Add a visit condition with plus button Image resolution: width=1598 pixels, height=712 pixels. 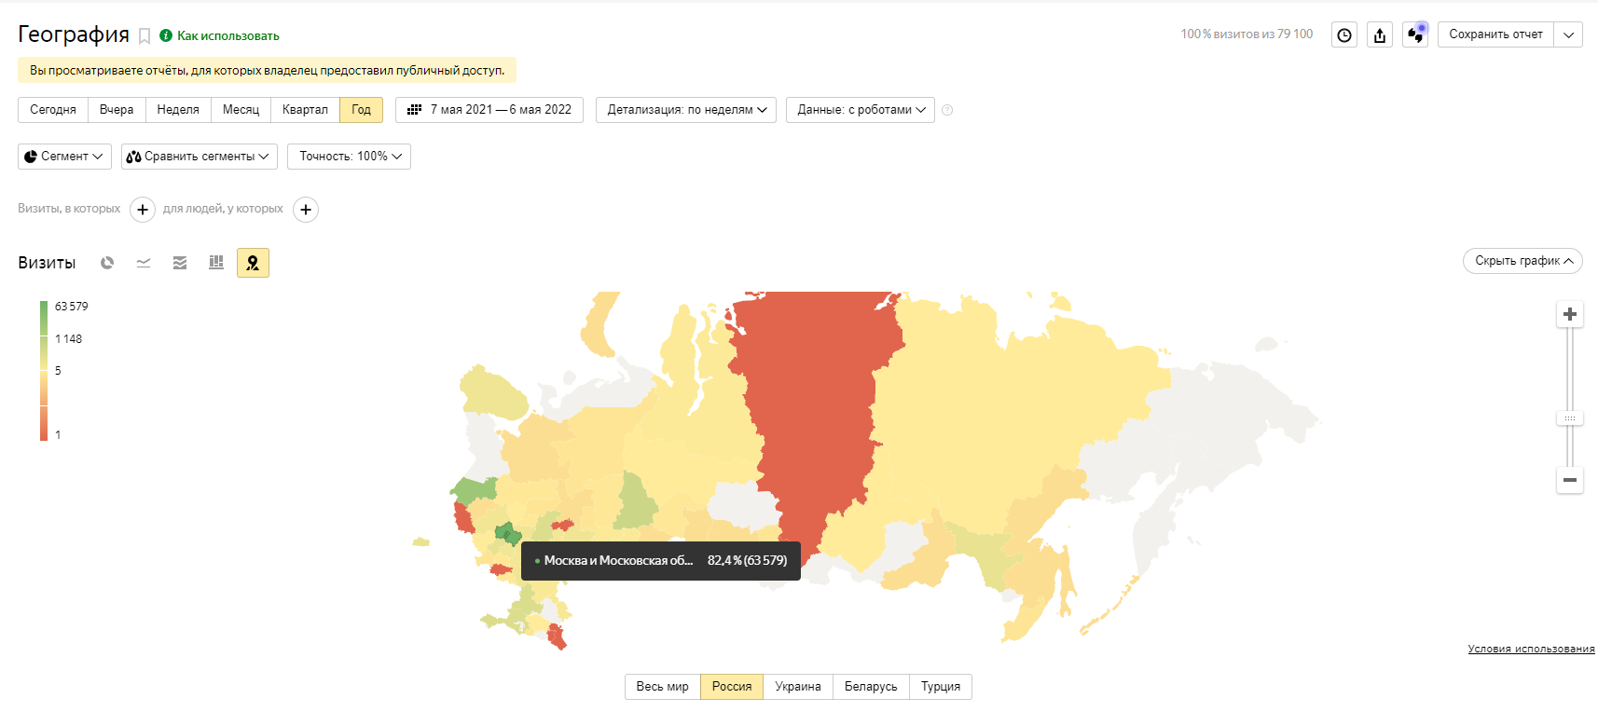pos(143,210)
